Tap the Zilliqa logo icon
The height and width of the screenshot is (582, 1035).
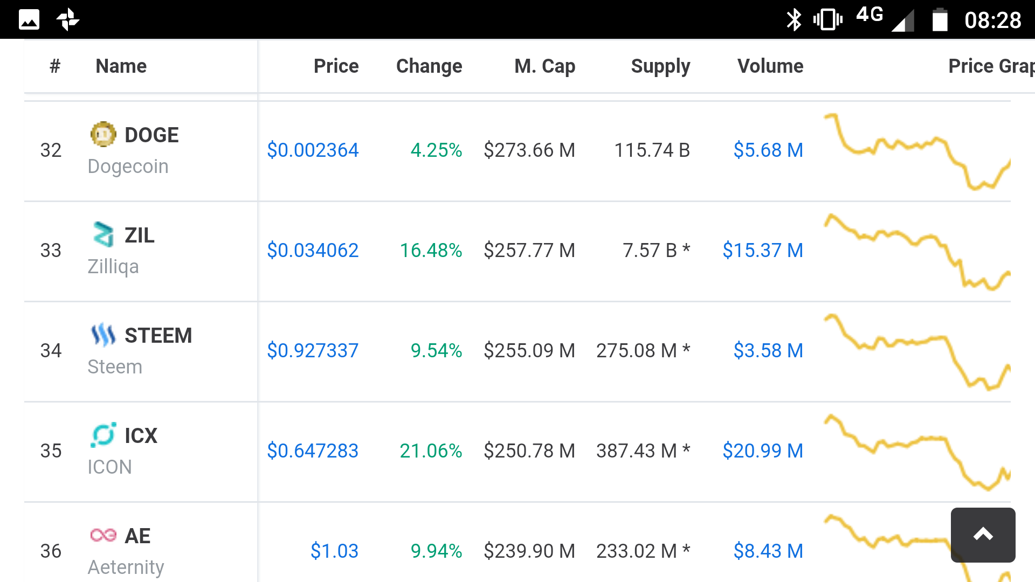tap(103, 234)
